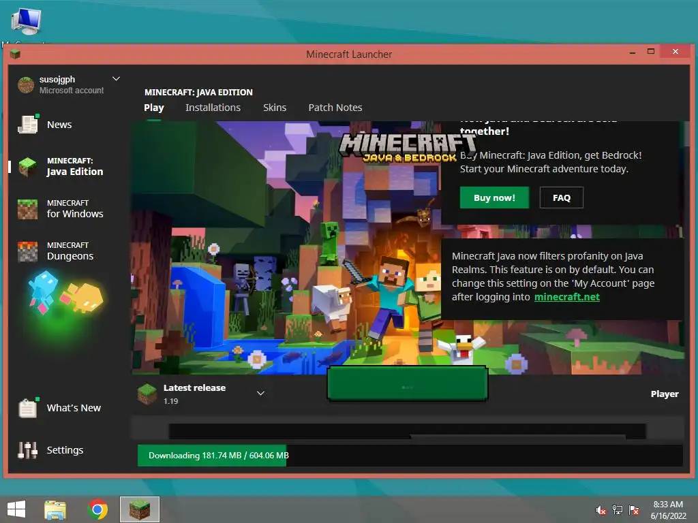
Task: Click the large green Play button
Action: (x=408, y=383)
